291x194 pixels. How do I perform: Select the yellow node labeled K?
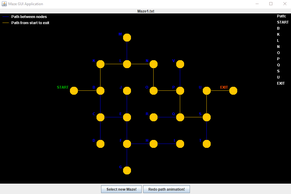100,64
